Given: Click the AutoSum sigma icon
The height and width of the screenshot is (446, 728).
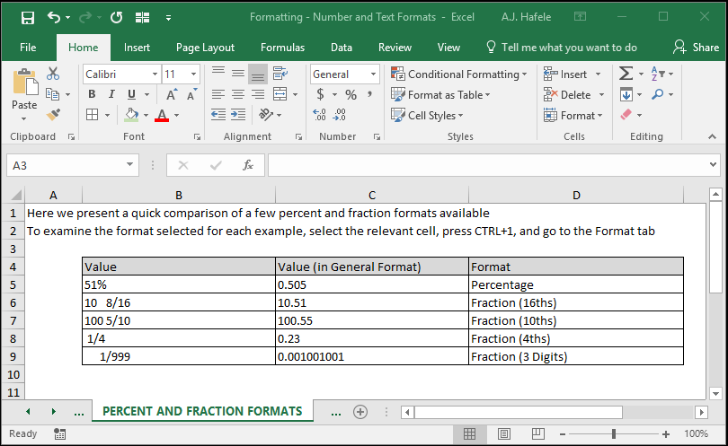Looking at the screenshot, I should [x=626, y=74].
